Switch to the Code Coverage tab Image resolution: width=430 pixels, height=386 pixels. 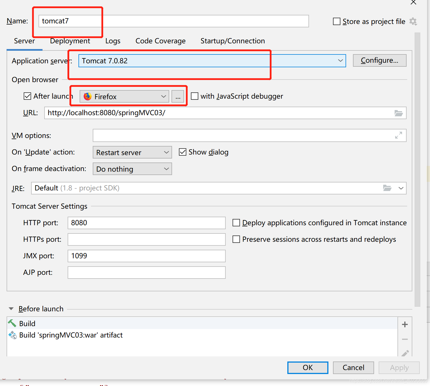click(x=160, y=41)
